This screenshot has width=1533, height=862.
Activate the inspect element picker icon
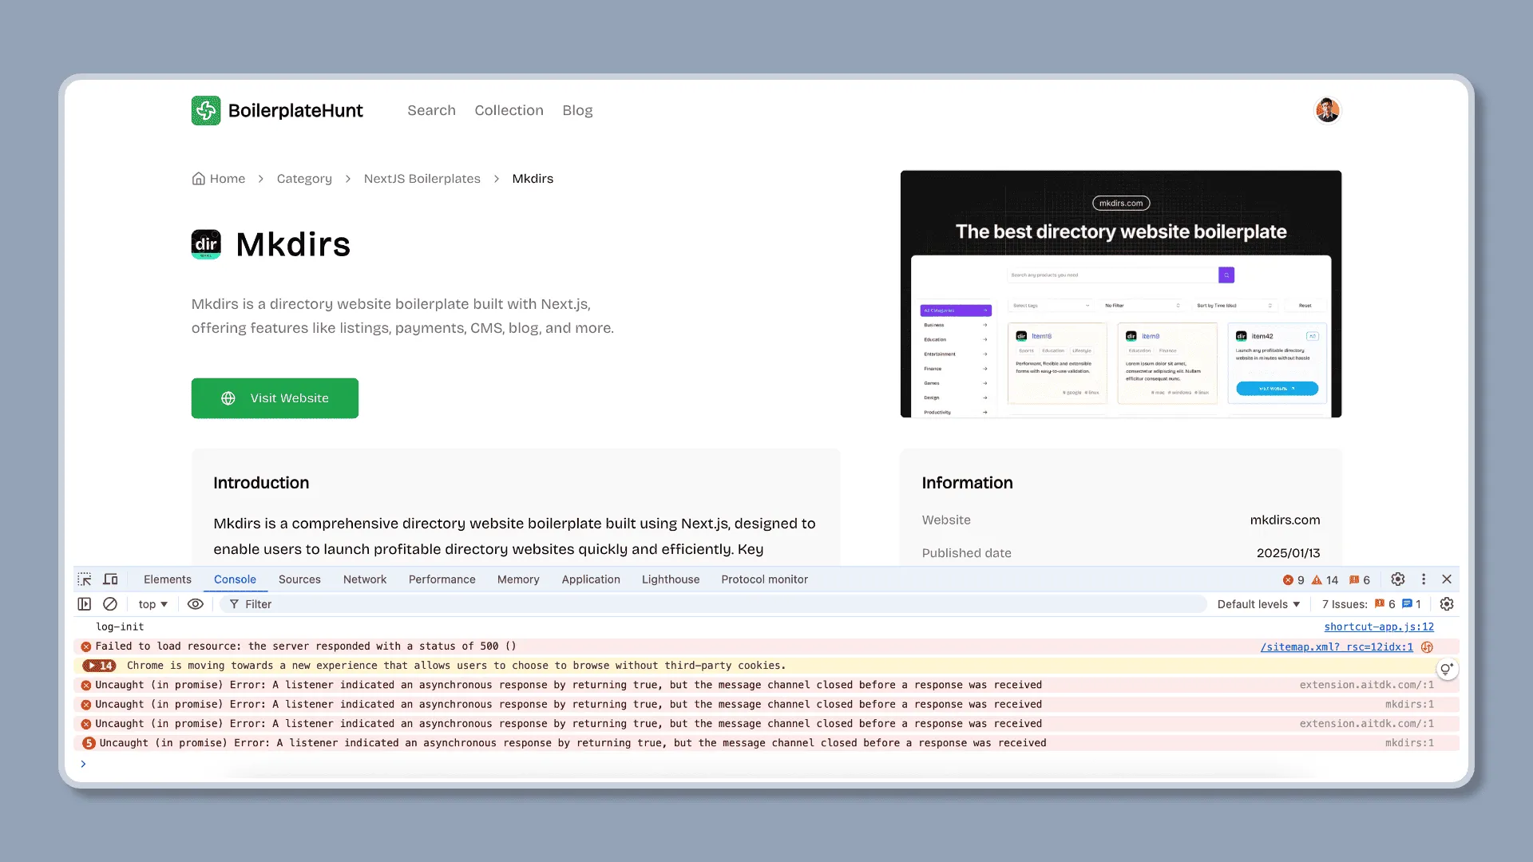[x=85, y=579]
